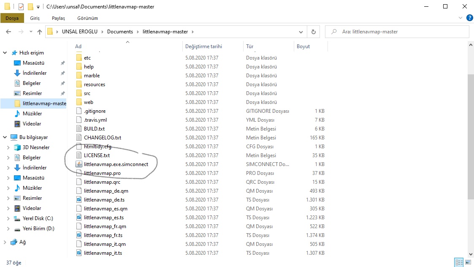Image resolution: width=474 pixels, height=267 pixels.
Task: Select Resimler in Hızlı erişim
Action: click(32, 93)
